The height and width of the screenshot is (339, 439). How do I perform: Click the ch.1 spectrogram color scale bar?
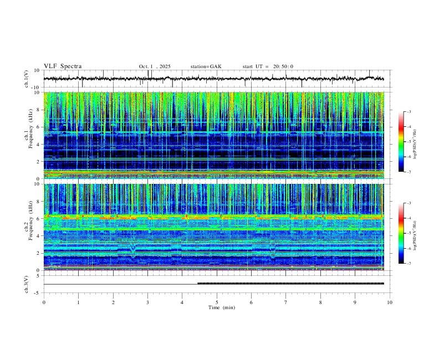click(401, 142)
